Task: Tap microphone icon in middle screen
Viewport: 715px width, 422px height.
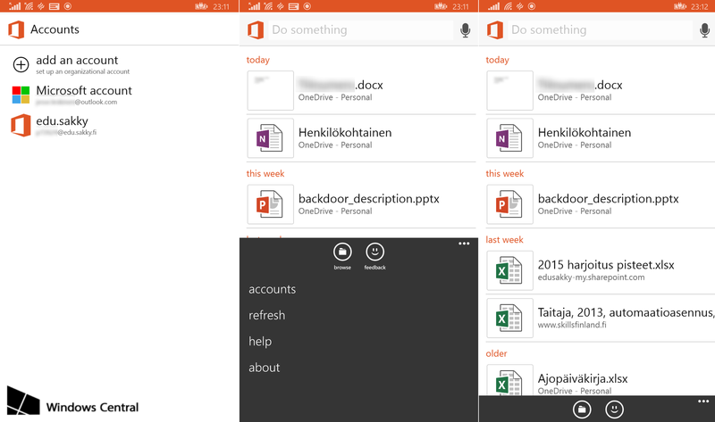Action: coord(465,30)
